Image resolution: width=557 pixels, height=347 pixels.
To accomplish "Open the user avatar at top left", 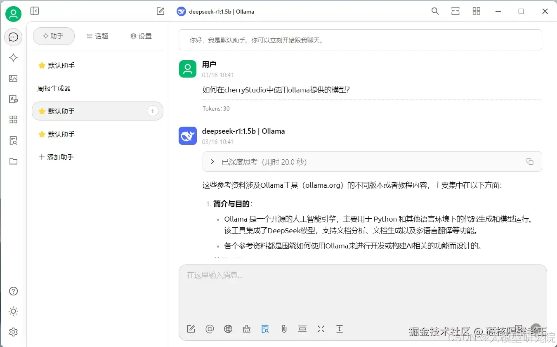I will (x=13, y=14).
